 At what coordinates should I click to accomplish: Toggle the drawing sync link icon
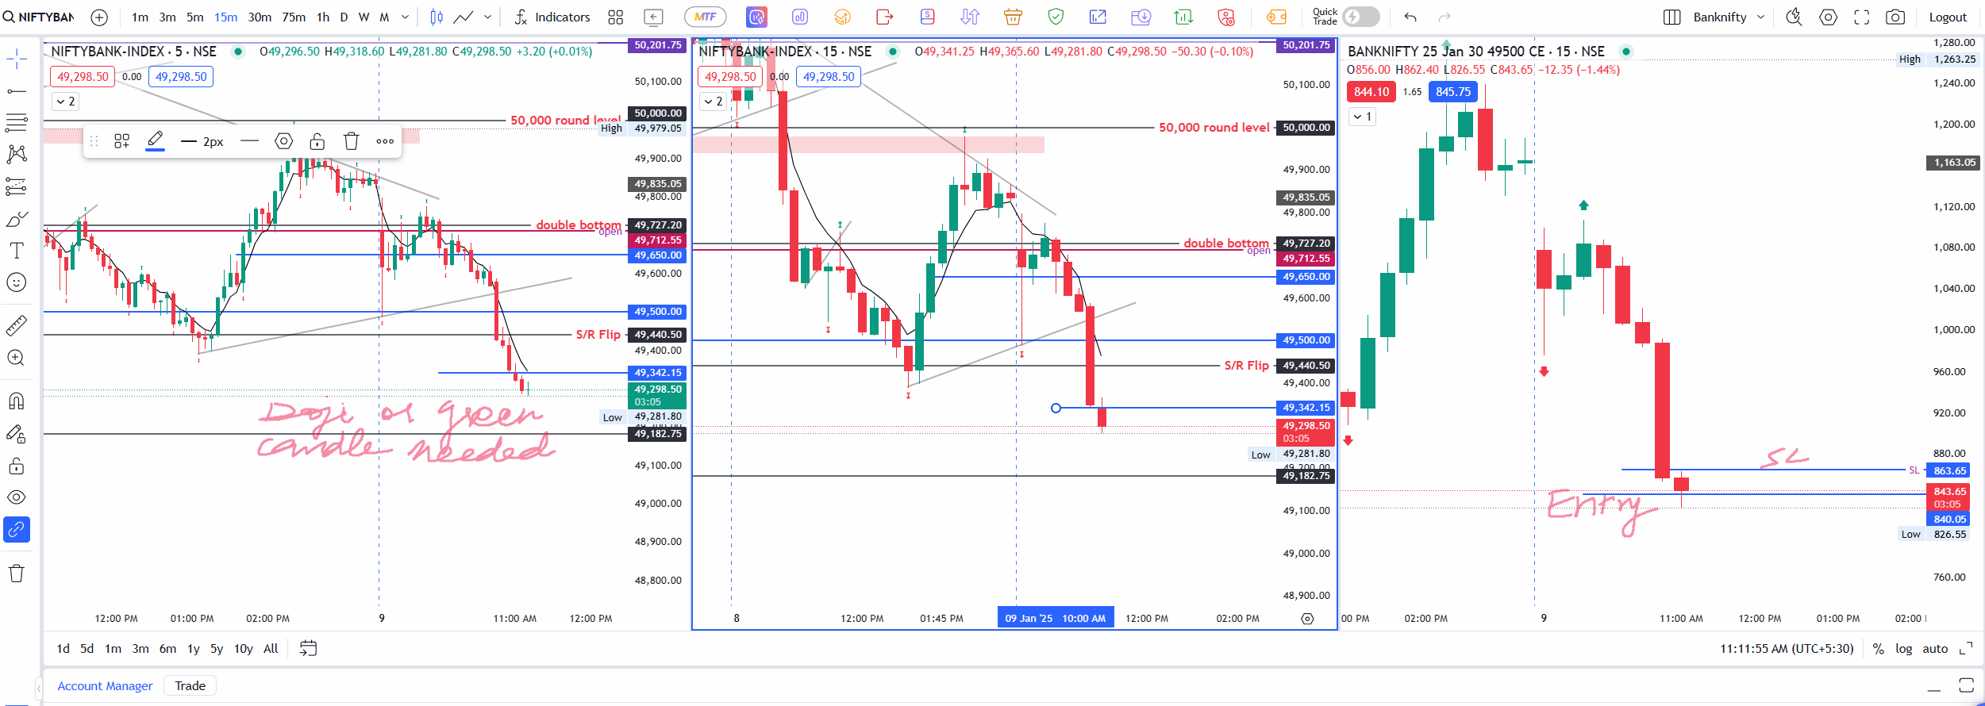[17, 529]
